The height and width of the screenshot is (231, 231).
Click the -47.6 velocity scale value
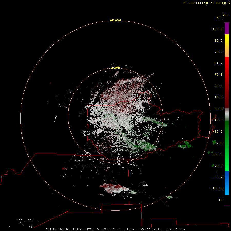coord(217,143)
